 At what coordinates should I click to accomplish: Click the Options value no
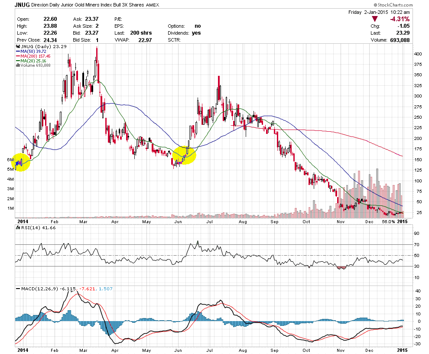pos(198,26)
